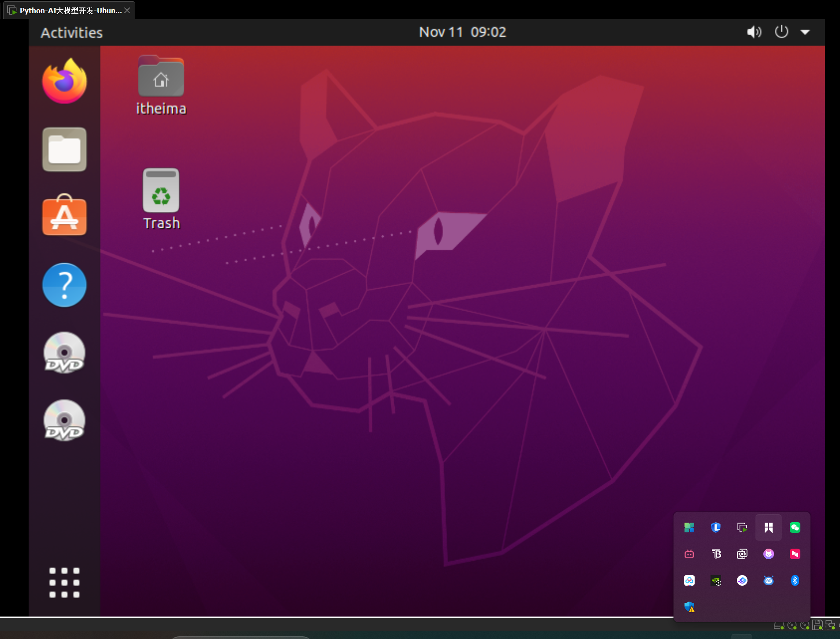Image resolution: width=840 pixels, height=639 pixels.
Task: Click the NVIDIA tray icon
Action: point(716,581)
